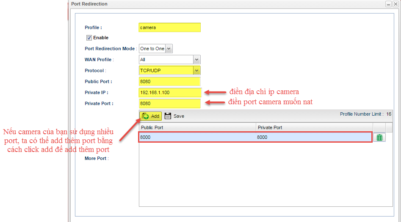The image size is (401, 222).
Task: Click the Profile name field containing camera
Action: pos(169,27)
